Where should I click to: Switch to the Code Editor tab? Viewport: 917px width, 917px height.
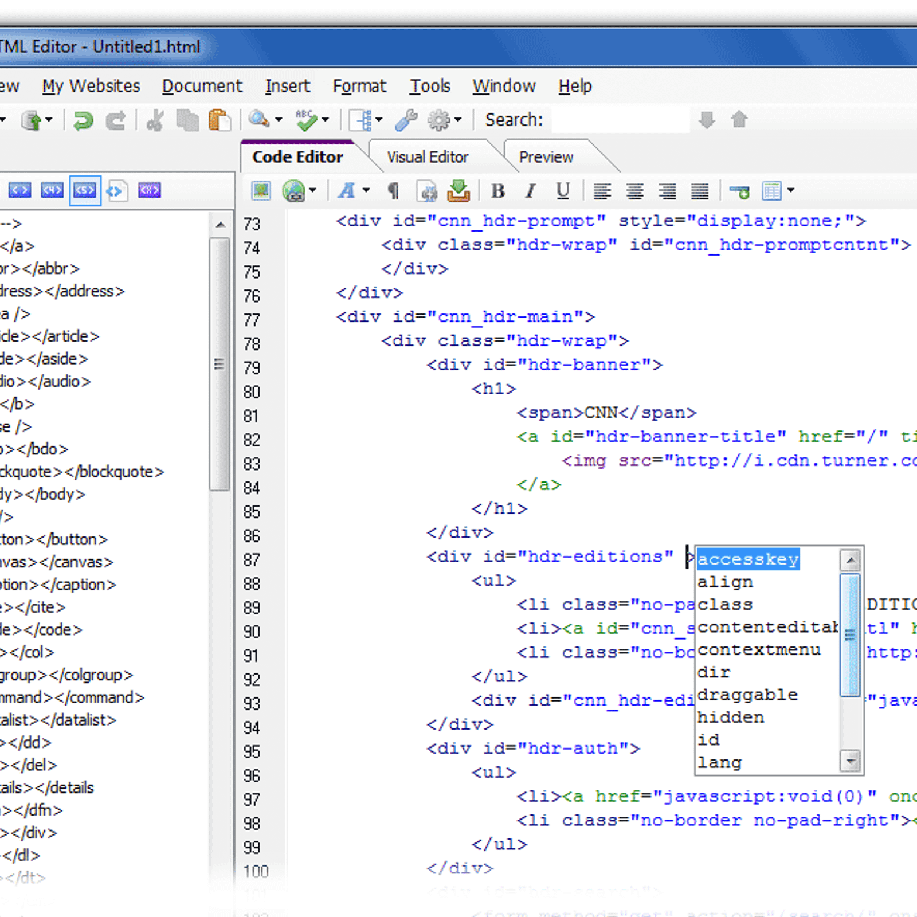pyautogui.click(x=297, y=157)
